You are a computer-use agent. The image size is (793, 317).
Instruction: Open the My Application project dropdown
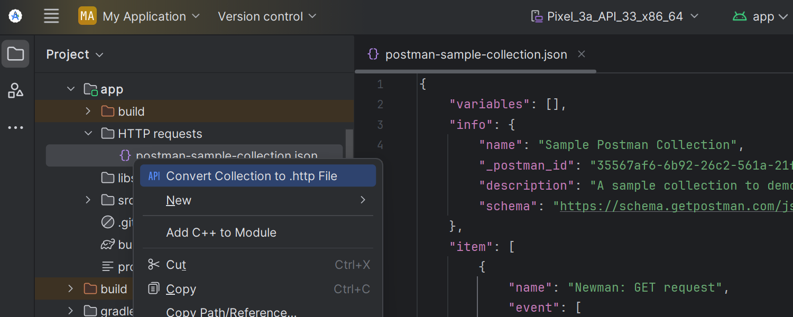(140, 16)
